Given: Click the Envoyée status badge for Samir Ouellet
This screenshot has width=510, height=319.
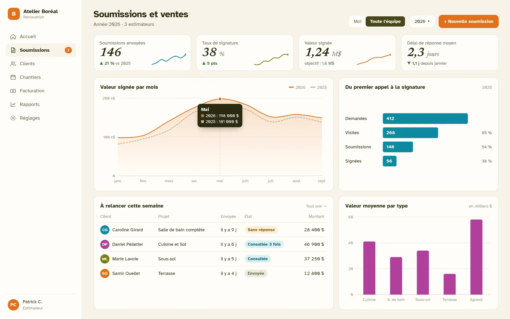Looking at the screenshot, I should pos(256,273).
